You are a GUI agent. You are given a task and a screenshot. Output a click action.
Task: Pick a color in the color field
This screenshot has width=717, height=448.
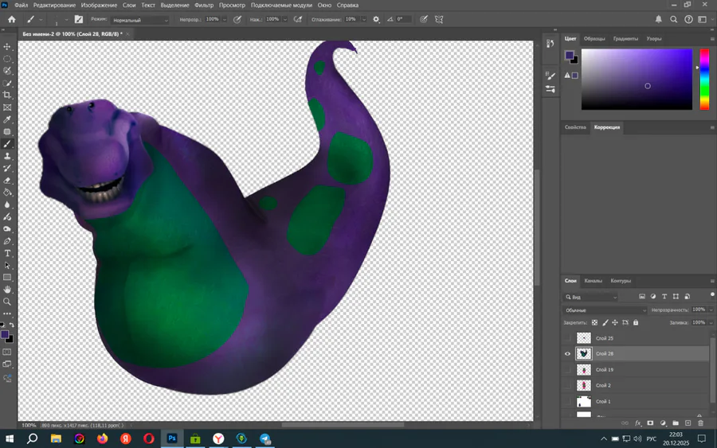(637, 80)
